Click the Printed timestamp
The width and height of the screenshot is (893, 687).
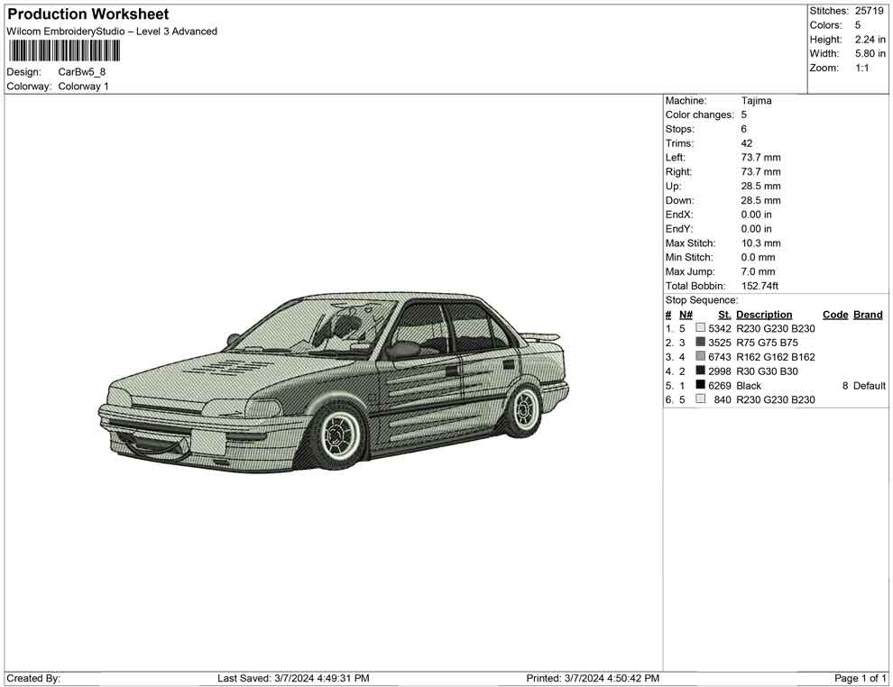click(593, 678)
